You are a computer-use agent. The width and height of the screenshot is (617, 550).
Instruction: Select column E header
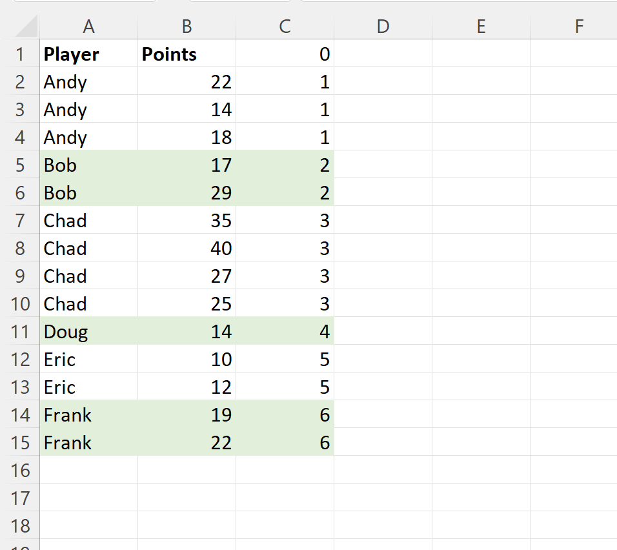click(481, 26)
